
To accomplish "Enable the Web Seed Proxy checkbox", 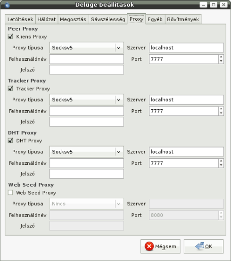I will point(10,192).
